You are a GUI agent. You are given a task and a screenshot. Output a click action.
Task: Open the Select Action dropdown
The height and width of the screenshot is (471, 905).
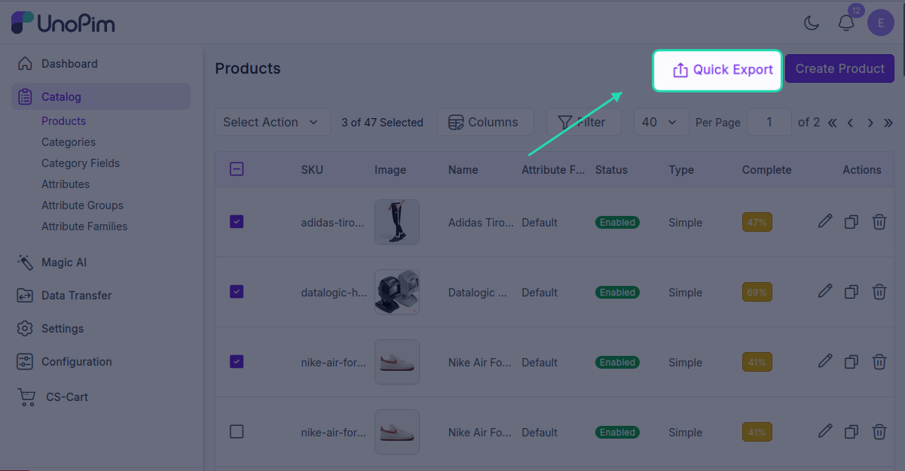[x=272, y=122]
